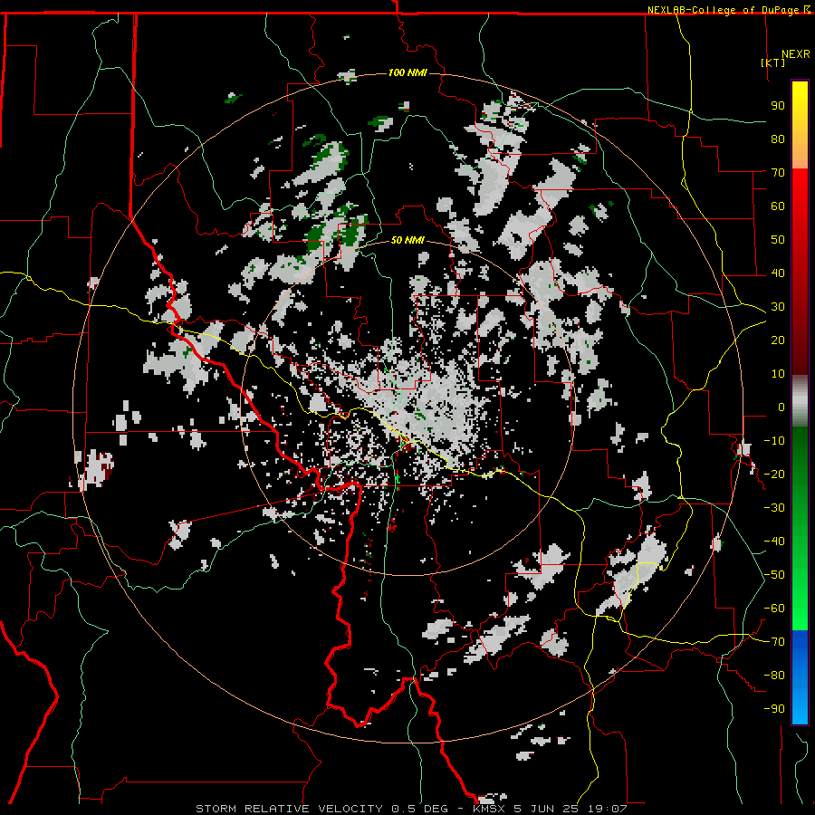Click the "[KT]" units label
Image resolution: width=815 pixels, height=815 pixels.
pyautogui.click(x=773, y=62)
